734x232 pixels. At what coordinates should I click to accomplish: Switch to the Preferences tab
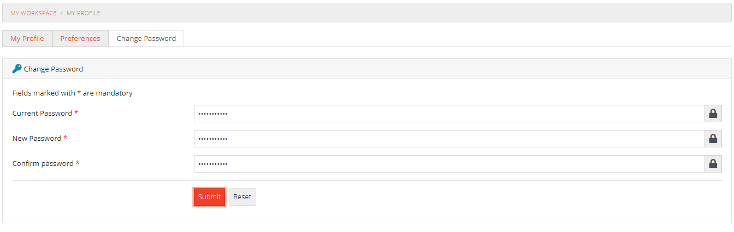(x=80, y=38)
